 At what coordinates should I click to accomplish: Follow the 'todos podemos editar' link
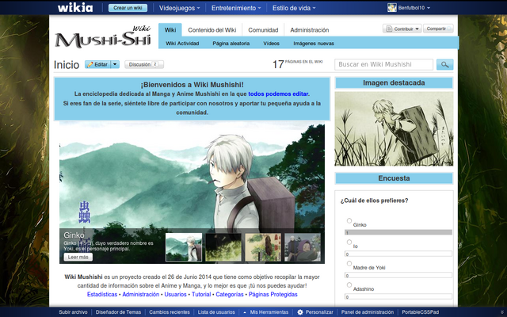278,94
